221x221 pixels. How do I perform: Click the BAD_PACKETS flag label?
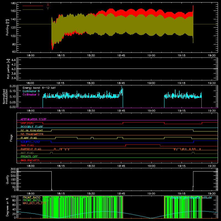30,160
